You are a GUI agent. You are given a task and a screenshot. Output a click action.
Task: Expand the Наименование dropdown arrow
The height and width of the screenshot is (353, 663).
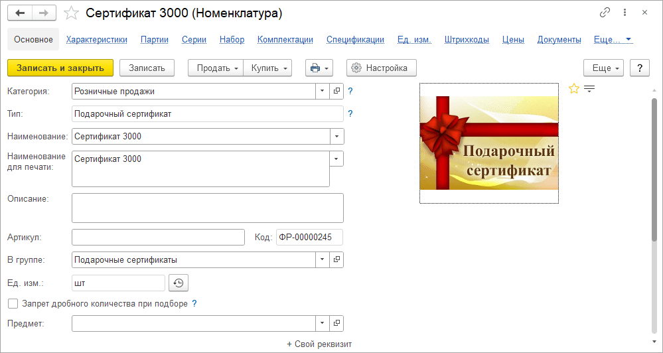(337, 137)
